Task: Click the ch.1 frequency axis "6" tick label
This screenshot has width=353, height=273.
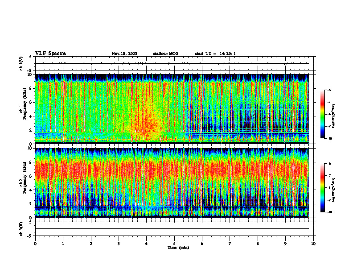Action: pyautogui.click(x=31, y=103)
